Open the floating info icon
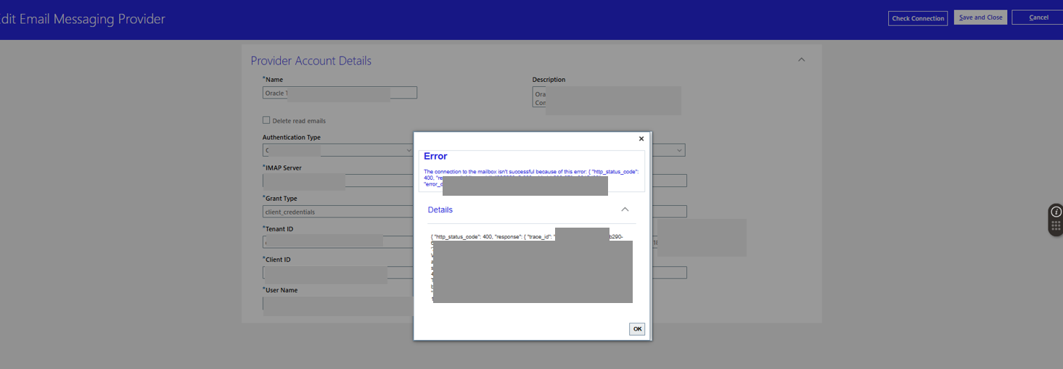This screenshot has height=369, width=1063. tap(1056, 212)
